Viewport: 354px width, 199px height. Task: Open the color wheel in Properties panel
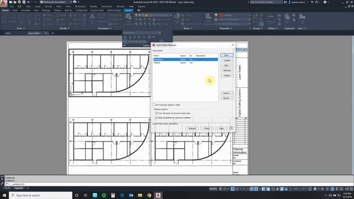coord(216,15)
